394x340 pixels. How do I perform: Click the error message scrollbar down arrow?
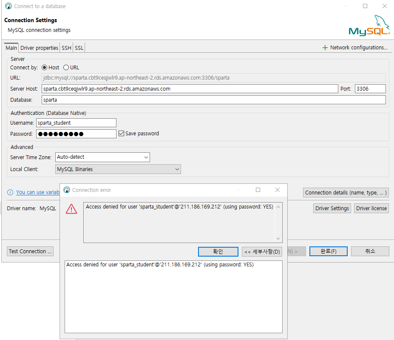pos(278,239)
